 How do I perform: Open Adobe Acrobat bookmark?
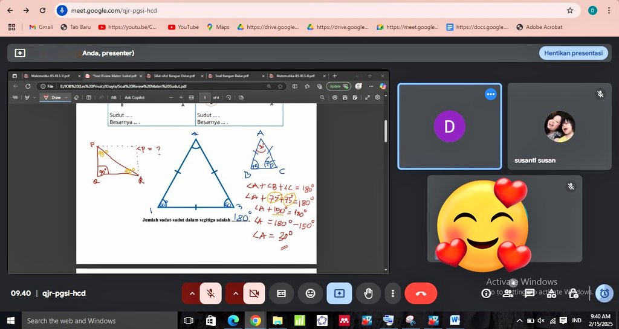[x=539, y=27]
